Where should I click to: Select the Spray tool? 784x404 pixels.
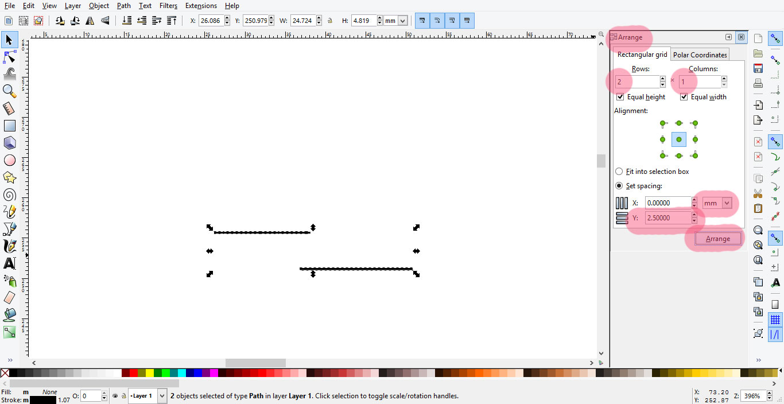(9, 281)
